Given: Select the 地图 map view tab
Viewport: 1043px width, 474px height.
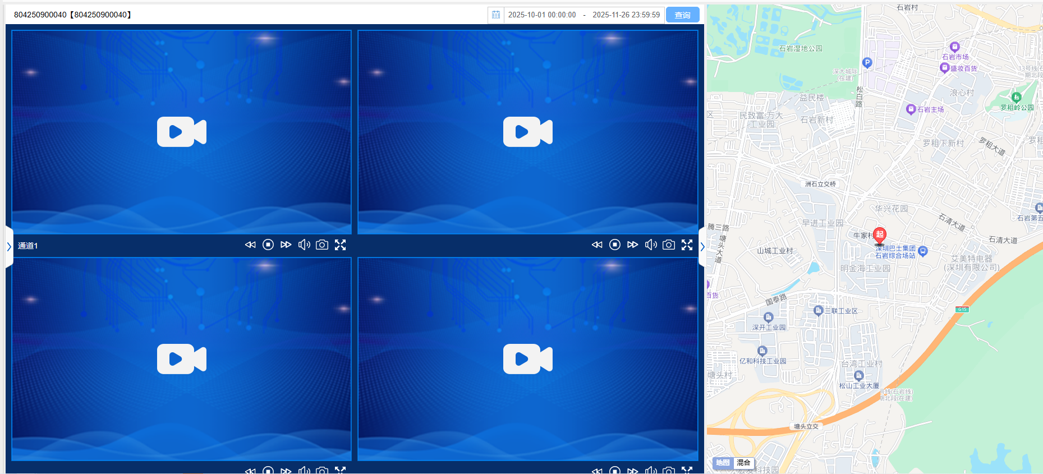Looking at the screenshot, I should 723,463.
